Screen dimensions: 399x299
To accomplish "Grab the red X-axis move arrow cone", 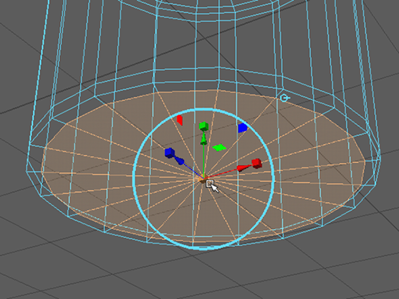I will 244,168.
